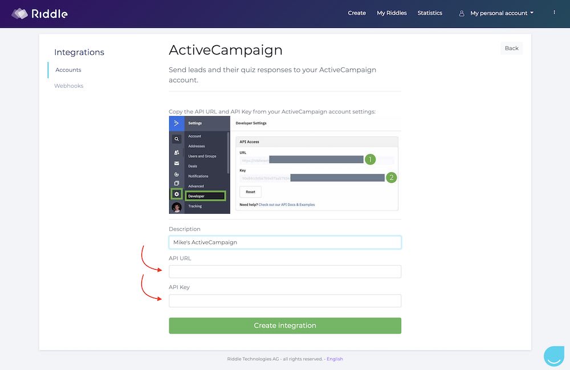
Task: Click the ActiveCampaign settings instruction image
Action: pos(285,165)
